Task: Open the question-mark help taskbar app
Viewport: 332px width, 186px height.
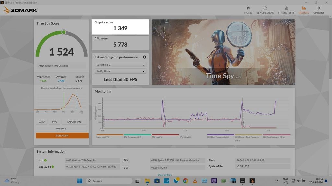Action: 176,181
